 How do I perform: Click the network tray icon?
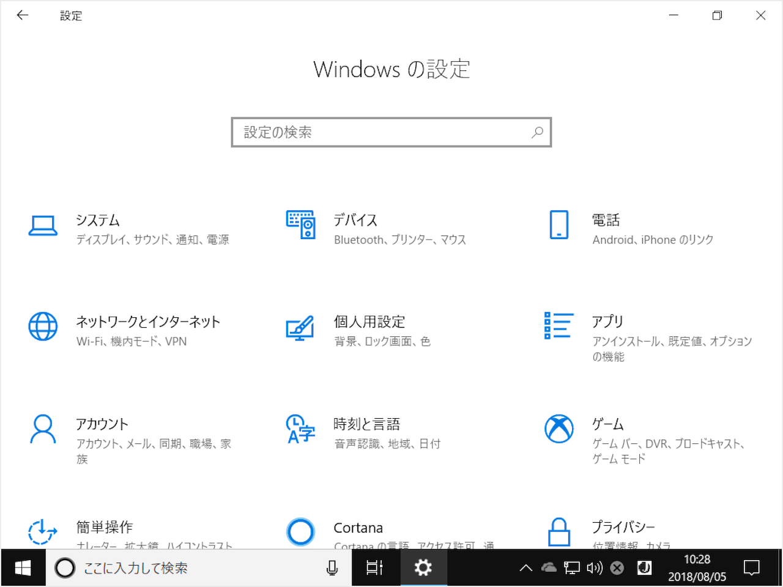click(571, 568)
